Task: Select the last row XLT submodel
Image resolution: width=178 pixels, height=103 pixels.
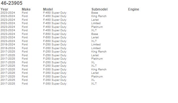Action: click(x=94, y=83)
